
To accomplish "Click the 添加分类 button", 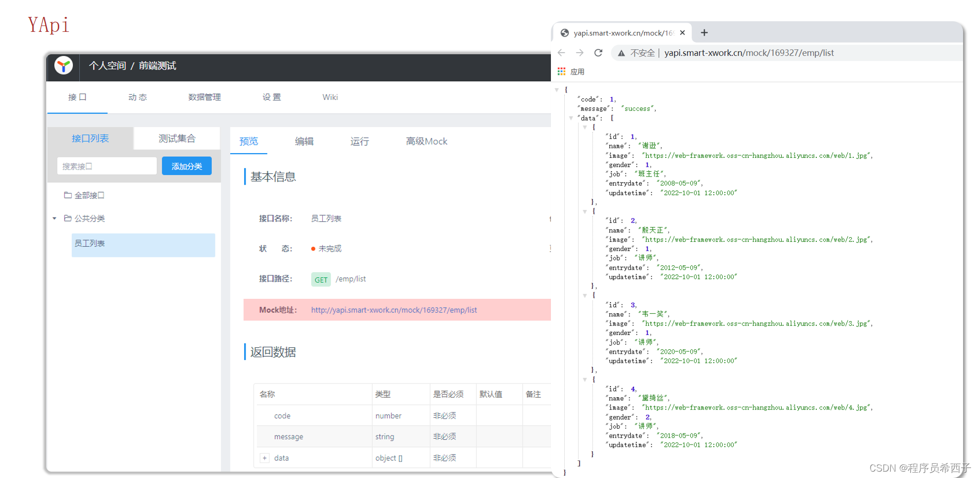I will point(187,166).
